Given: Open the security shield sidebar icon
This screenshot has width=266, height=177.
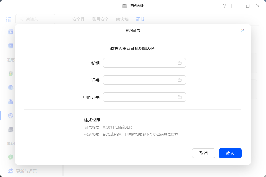Looking at the screenshot, I should 11,116.
